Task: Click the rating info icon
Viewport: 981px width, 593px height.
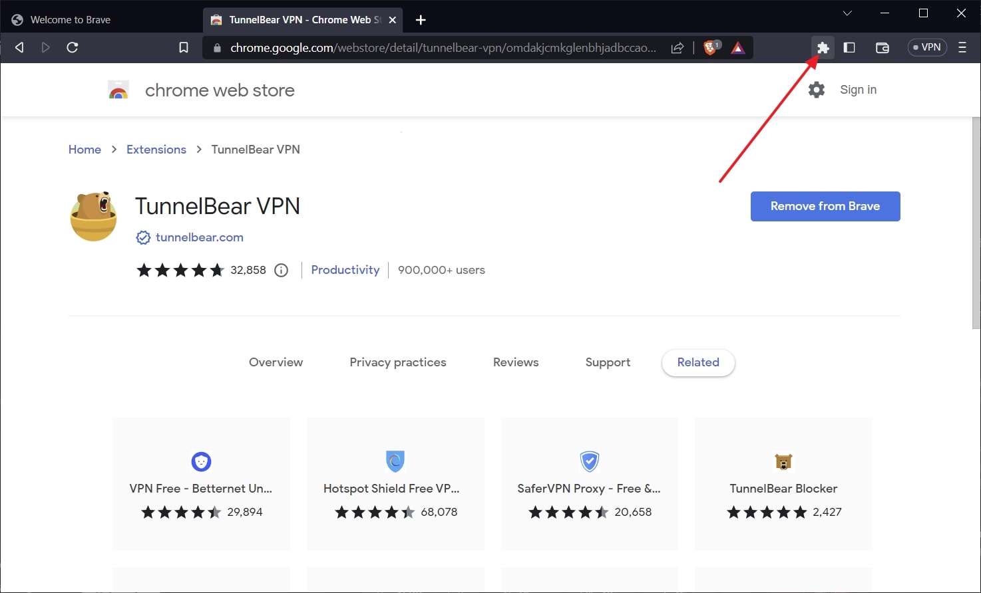Action: (x=282, y=270)
